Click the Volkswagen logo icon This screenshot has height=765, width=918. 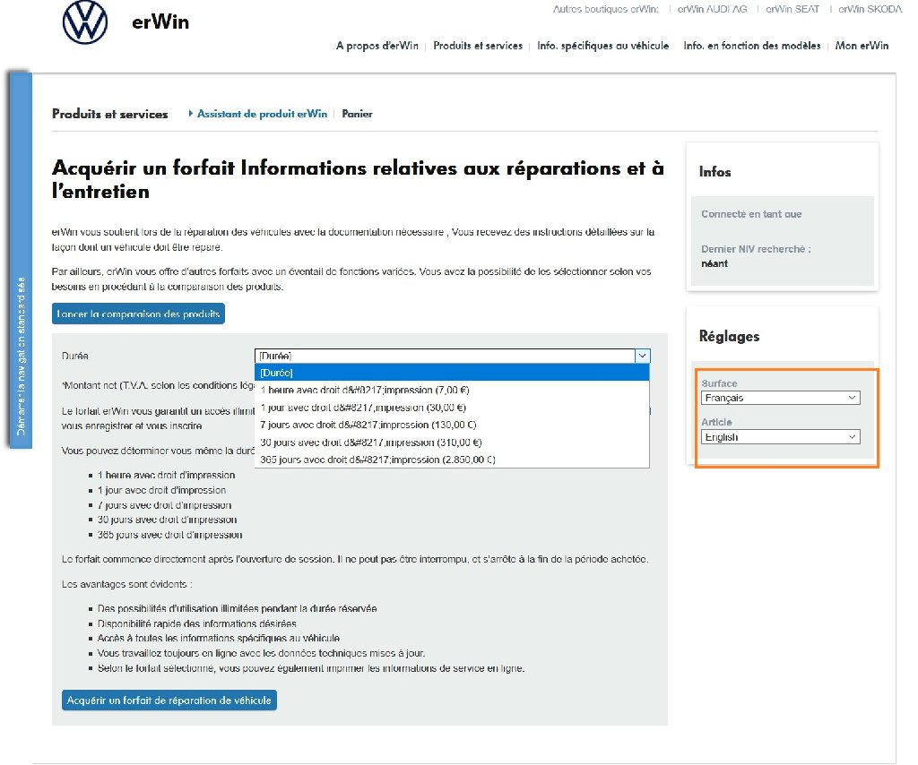click(x=85, y=22)
